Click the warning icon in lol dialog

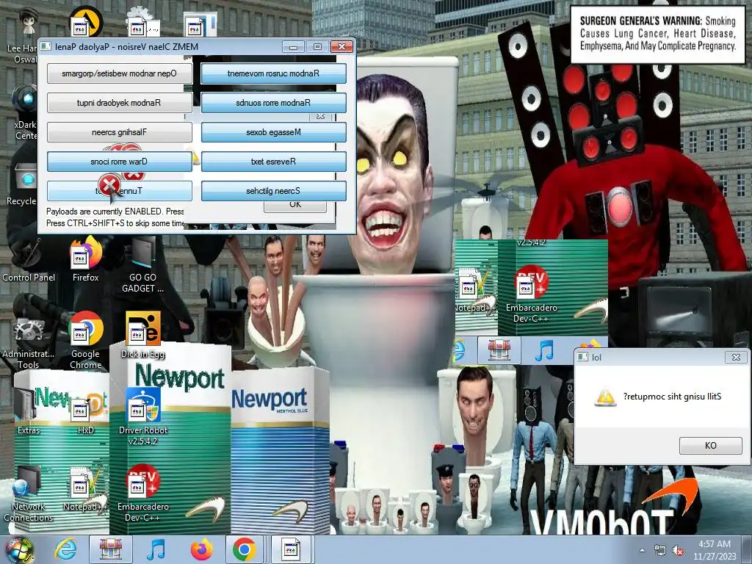click(605, 397)
